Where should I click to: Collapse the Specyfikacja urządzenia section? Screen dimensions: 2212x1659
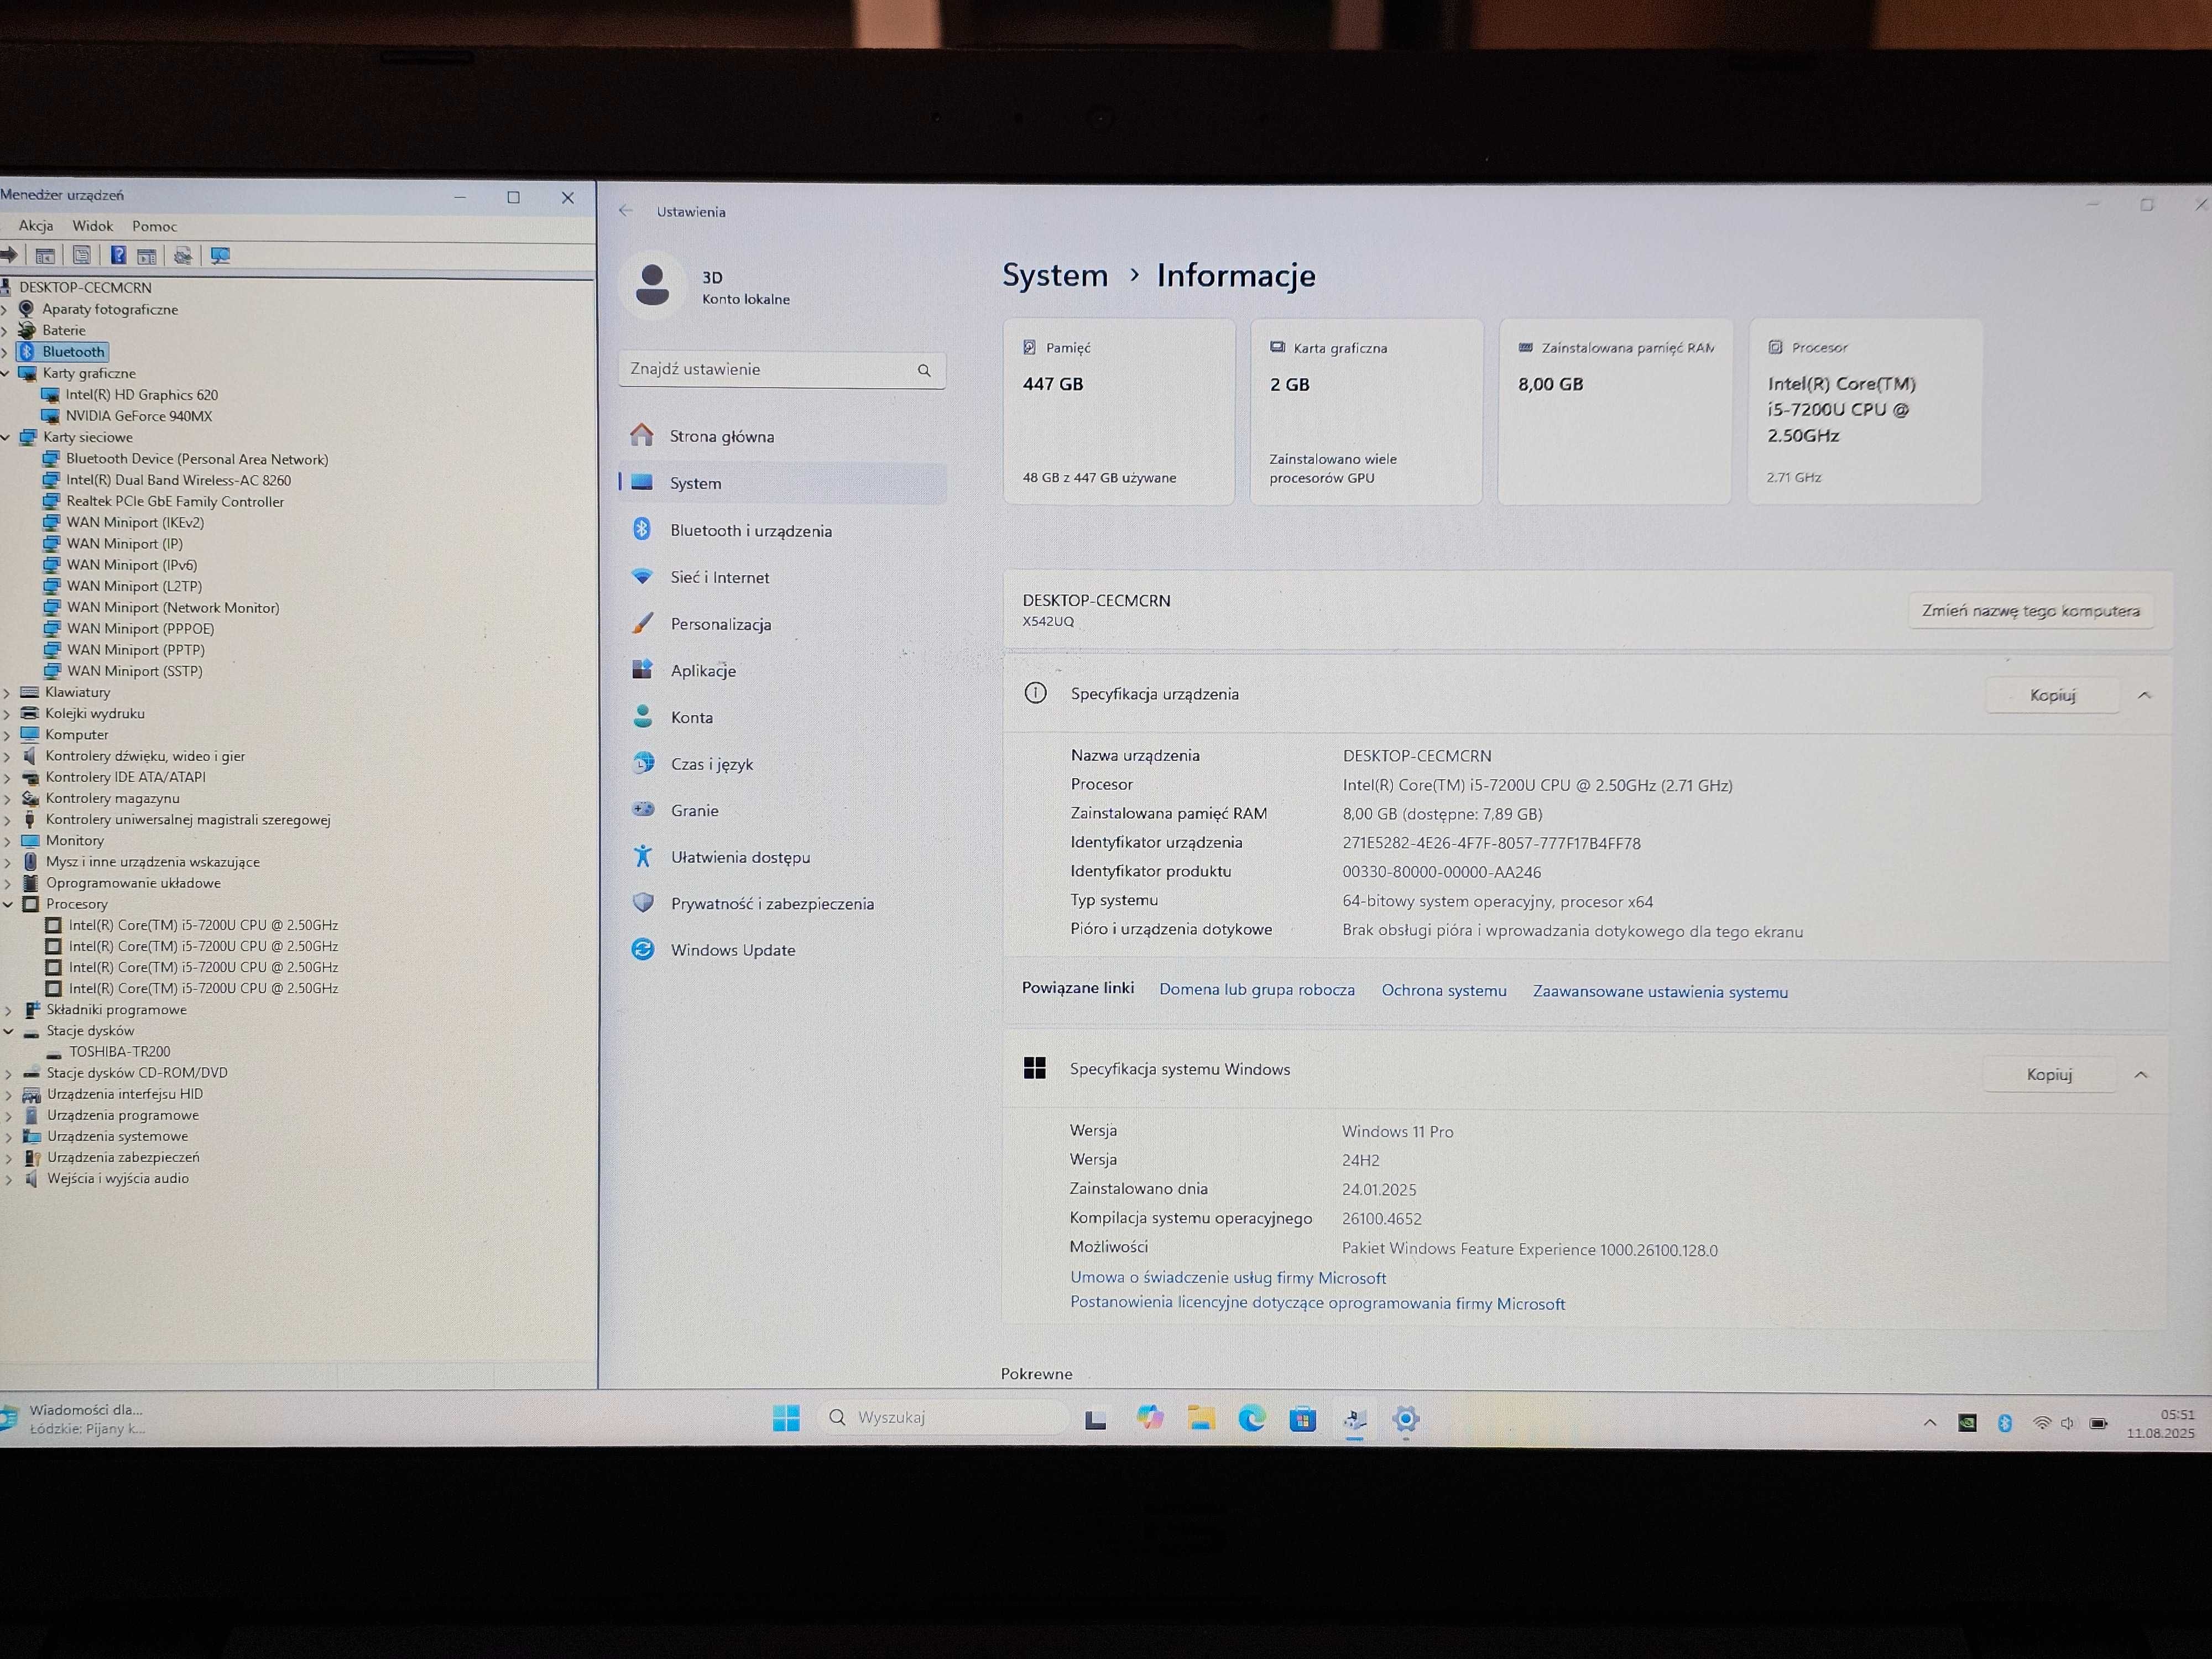point(2144,695)
